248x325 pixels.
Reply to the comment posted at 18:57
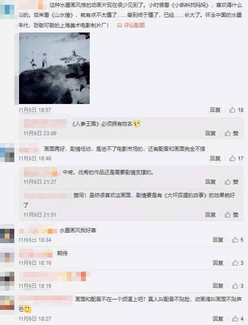click(215, 110)
